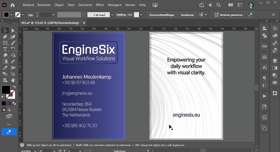
Task: Edit toolbar via three dots
Action: (x=9, y=125)
